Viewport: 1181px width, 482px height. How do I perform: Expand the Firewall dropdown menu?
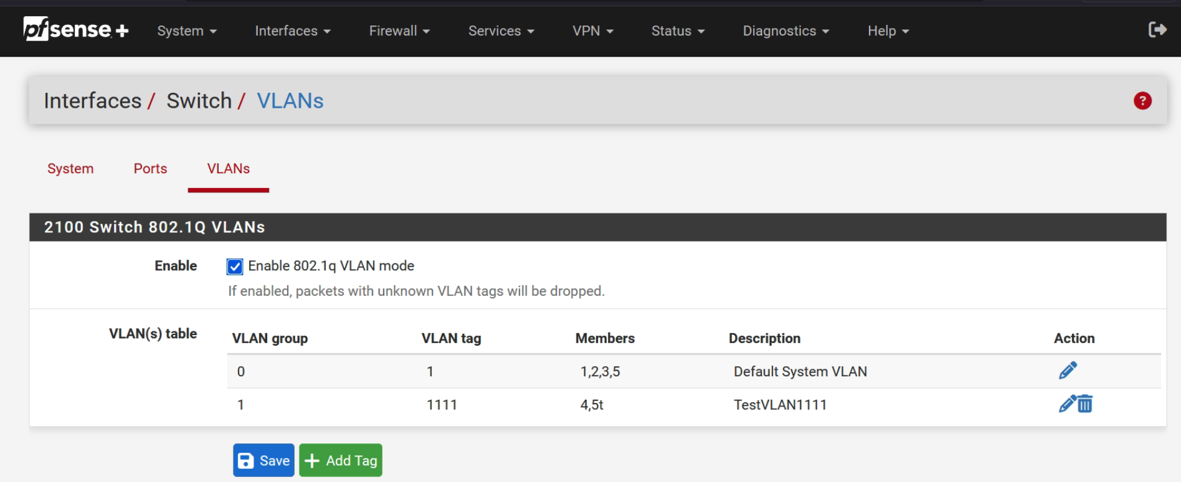399,31
